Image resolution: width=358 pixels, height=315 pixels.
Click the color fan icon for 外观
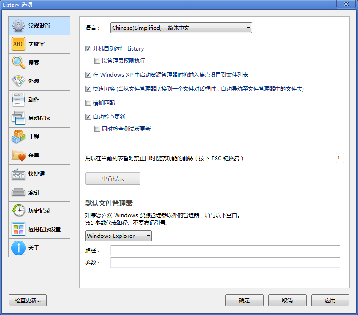click(18, 81)
